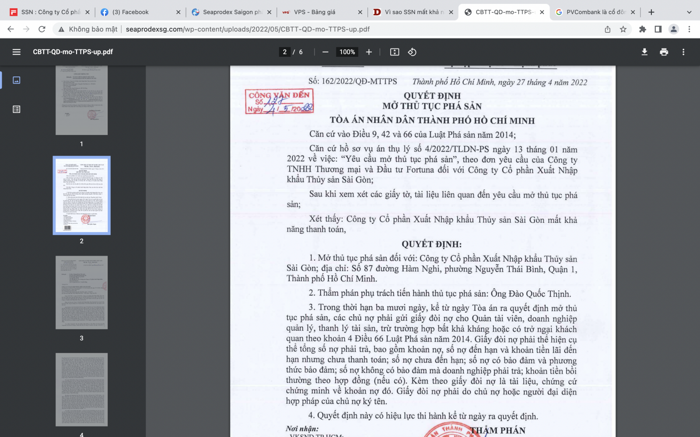Open page 1 thumbnail
700x437 pixels.
pos(81,100)
